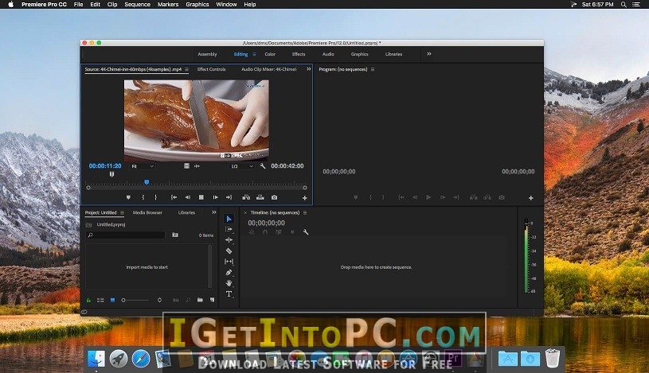This screenshot has height=373, width=649.
Task: Select the Razor tool
Action: pyautogui.click(x=229, y=251)
